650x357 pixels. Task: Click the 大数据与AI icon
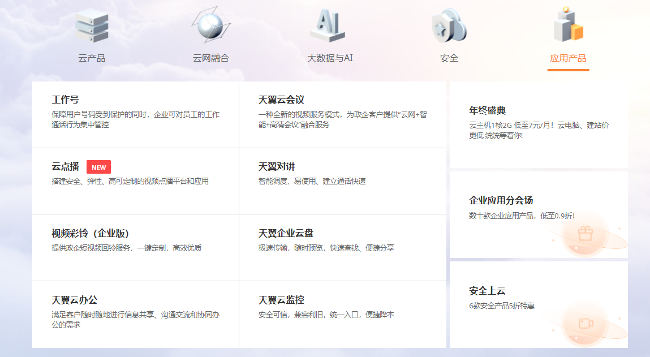[328, 25]
